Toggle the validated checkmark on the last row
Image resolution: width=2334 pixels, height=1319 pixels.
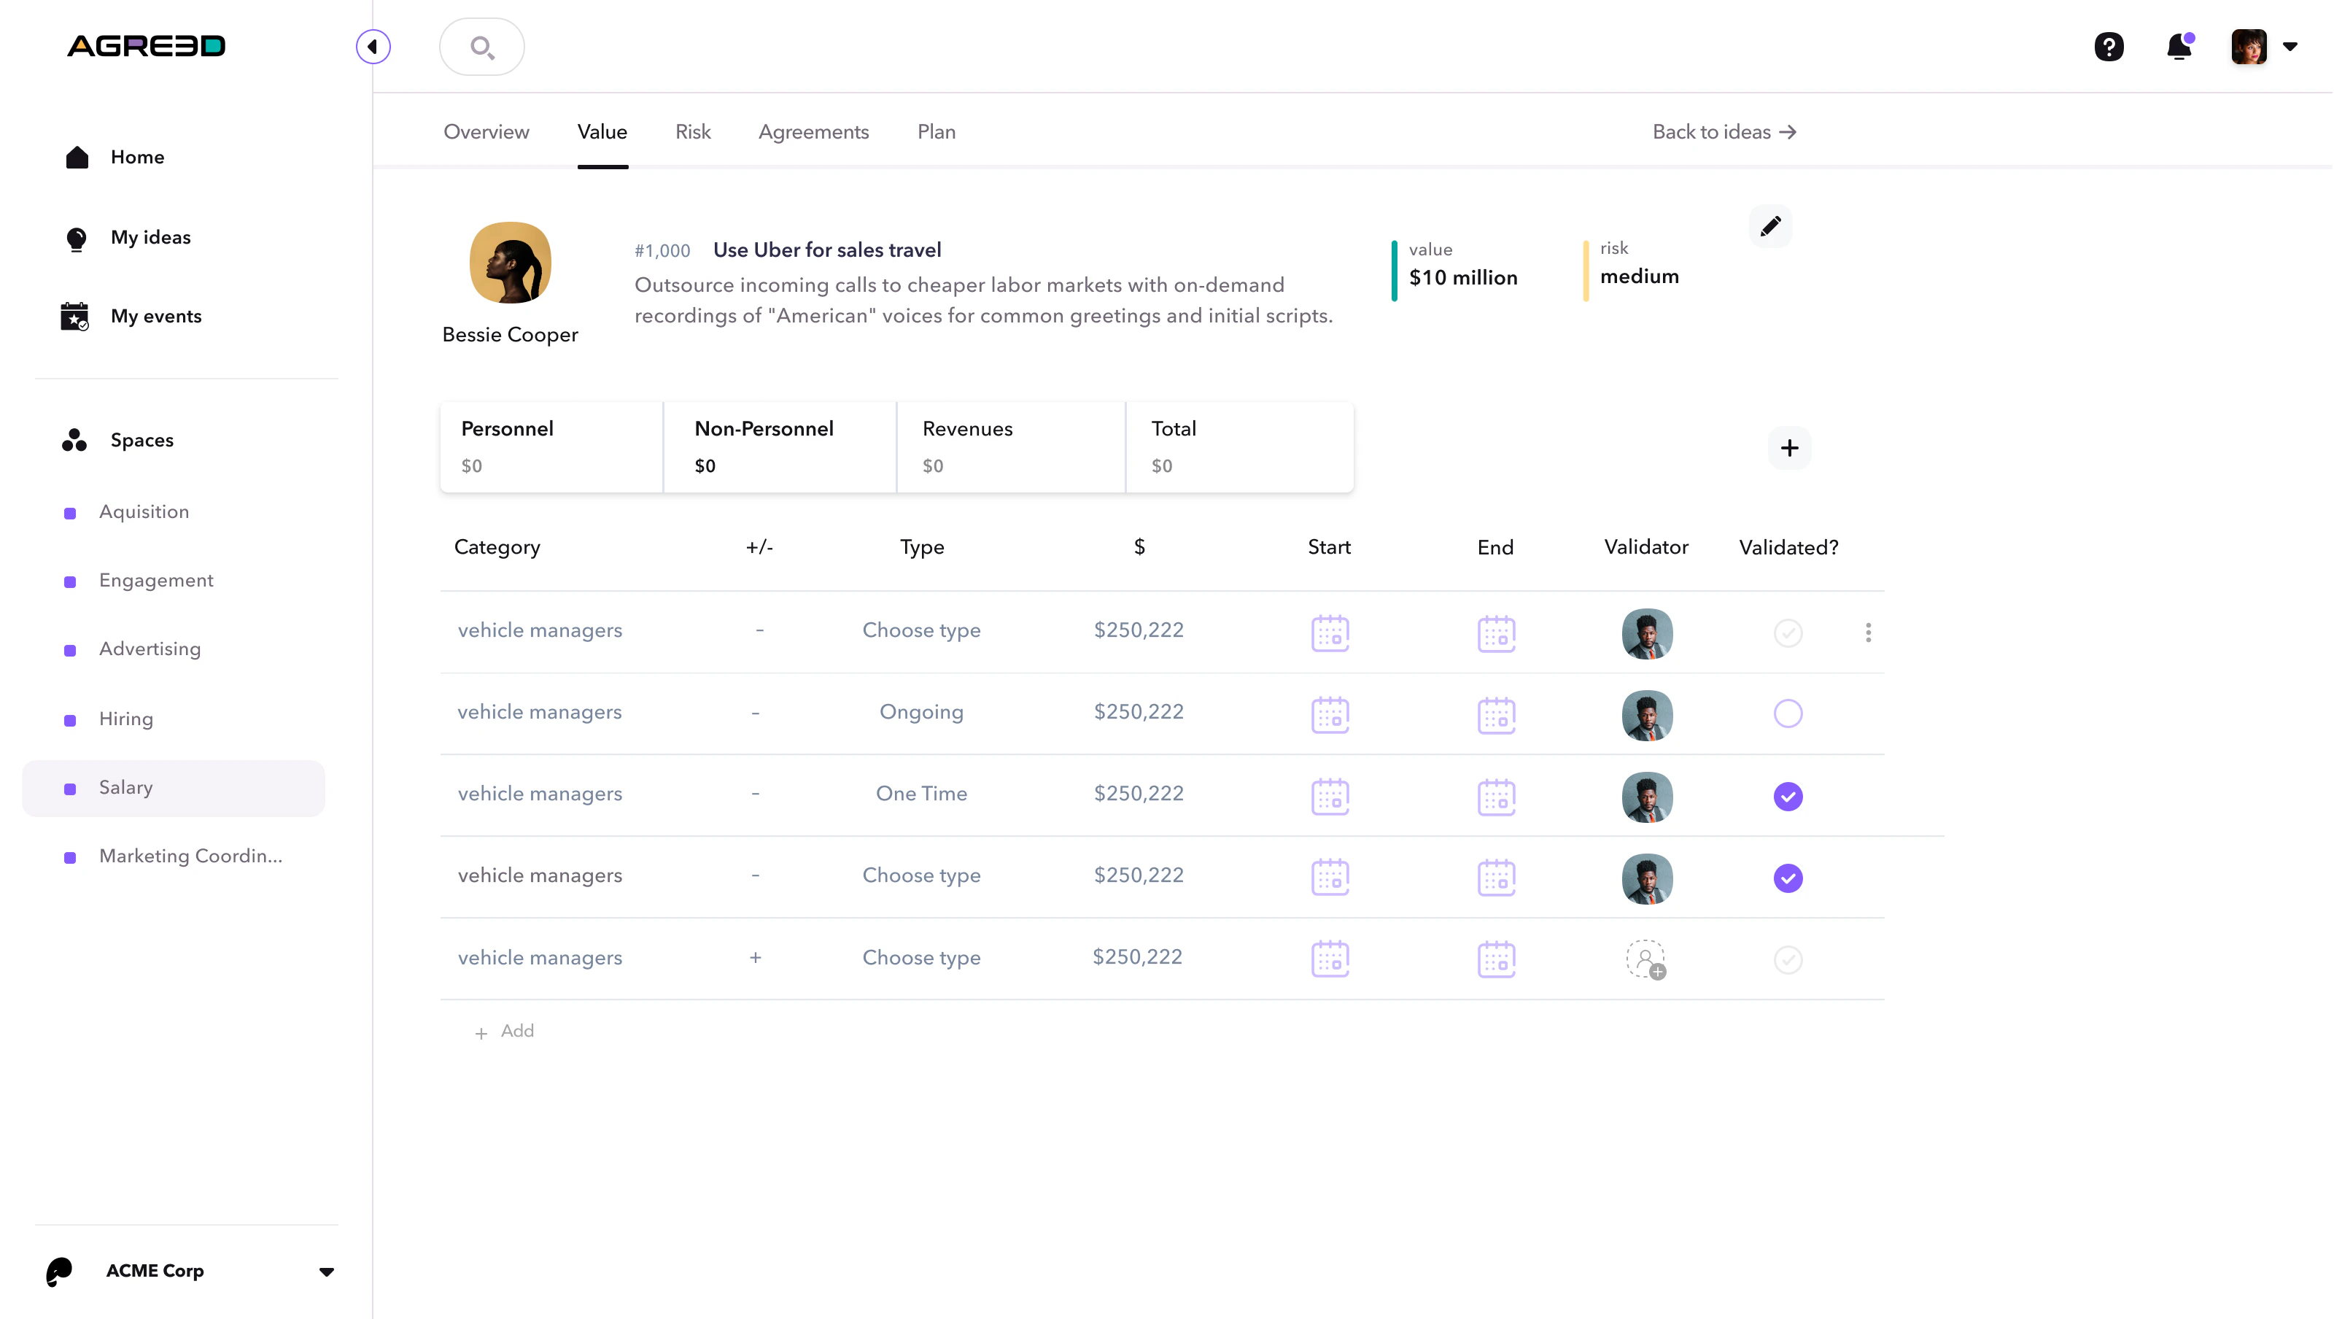tap(1788, 959)
